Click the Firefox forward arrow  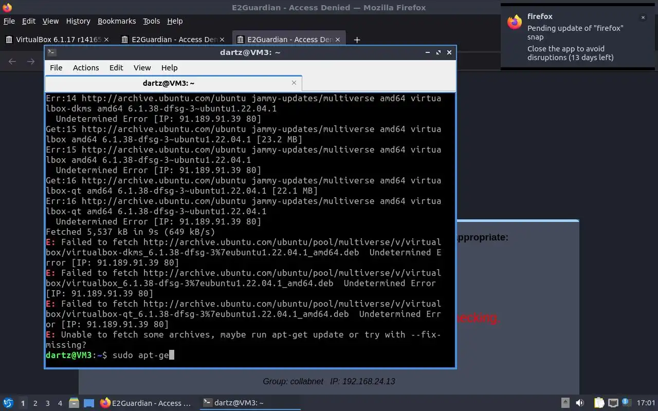pyautogui.click(x=31, y=62)
